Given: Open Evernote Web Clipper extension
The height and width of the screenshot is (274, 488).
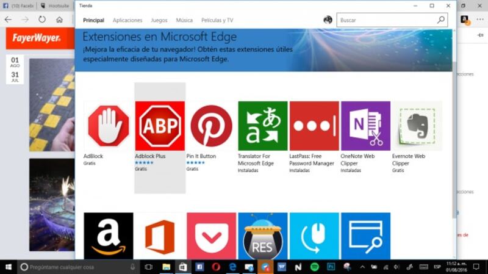Looking at the screenshot, I should click(417, 126).
